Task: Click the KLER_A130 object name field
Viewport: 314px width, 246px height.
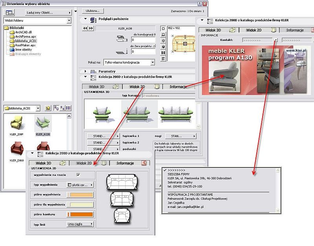Action: tap(125, 28)
